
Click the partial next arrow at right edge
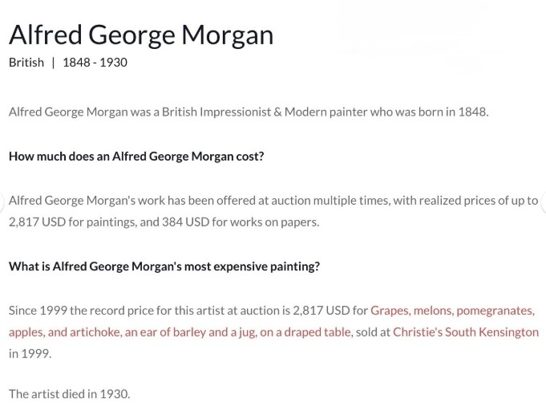coord(544,201)
